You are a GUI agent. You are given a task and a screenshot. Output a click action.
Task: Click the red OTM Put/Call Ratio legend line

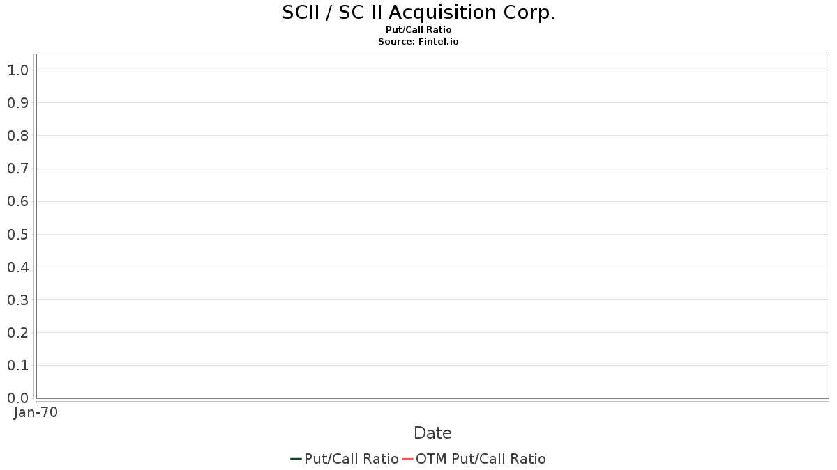pyautogui.click(x=407, y=459)
